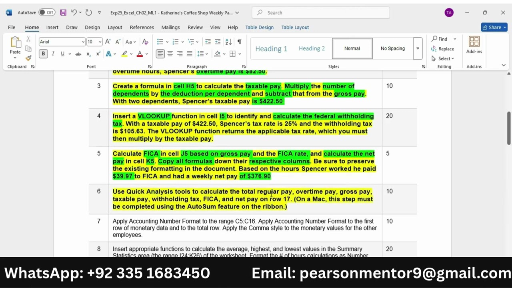Screen dimensions: 512x288
Task: Apply yellow text highlight color
Action: click(x=124, y=54)
